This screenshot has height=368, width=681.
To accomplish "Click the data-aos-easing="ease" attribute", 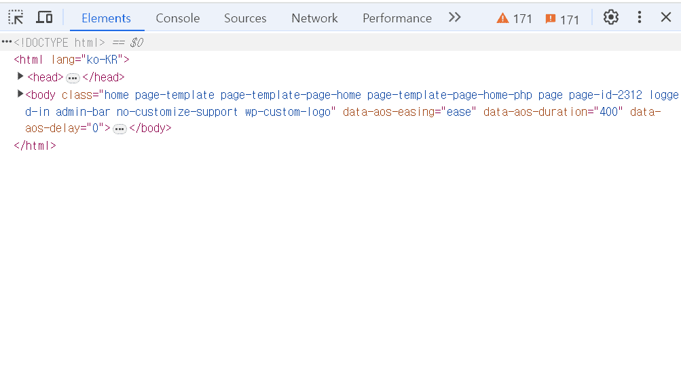I will pos(409,112).
